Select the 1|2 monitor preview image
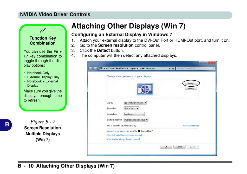The width and height of the screenshot is (247, 174). click(x=145, y=89)
